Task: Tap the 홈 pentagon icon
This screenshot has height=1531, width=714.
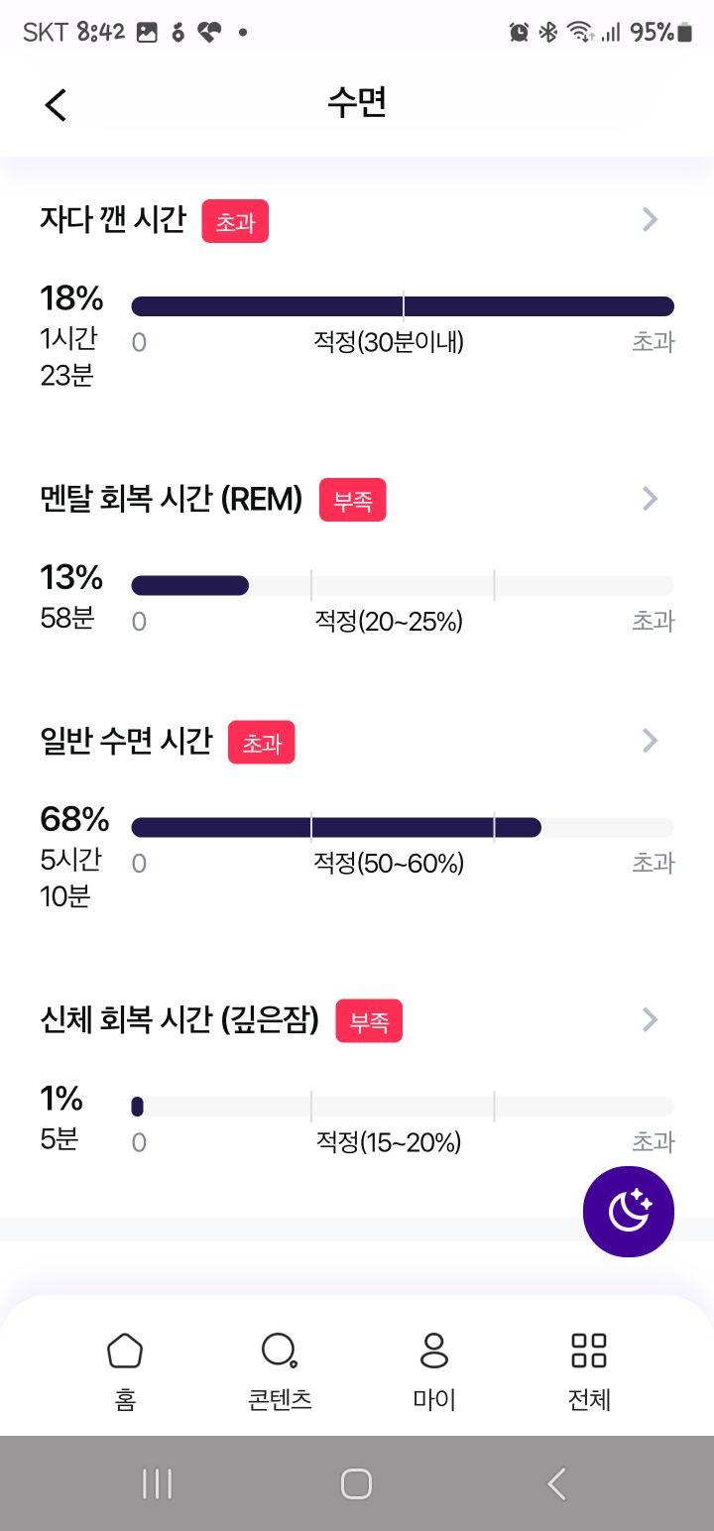Action: coord(125,1351)
